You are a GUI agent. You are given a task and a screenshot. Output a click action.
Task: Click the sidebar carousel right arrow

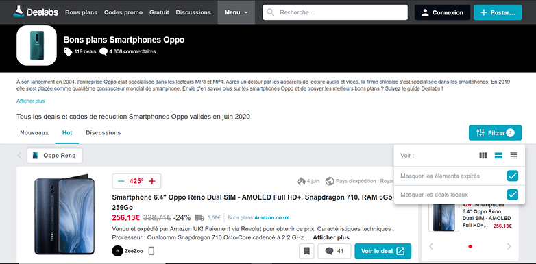pos(509,246)
